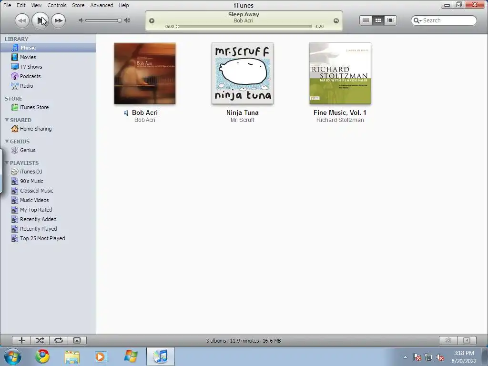Switch to album grid view
Image resolution: width=488 pixels, height=366 pixels.
[x=378, y=20]
